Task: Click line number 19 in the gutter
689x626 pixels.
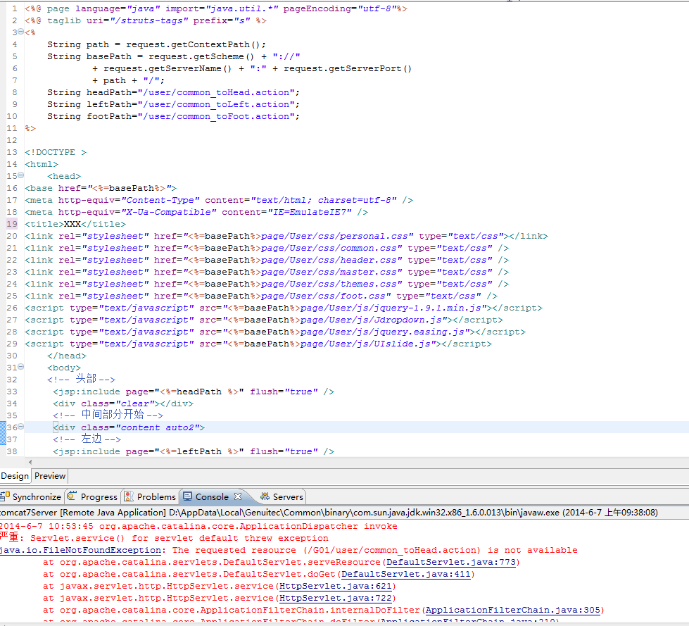Action: click(x=12, y=224)
